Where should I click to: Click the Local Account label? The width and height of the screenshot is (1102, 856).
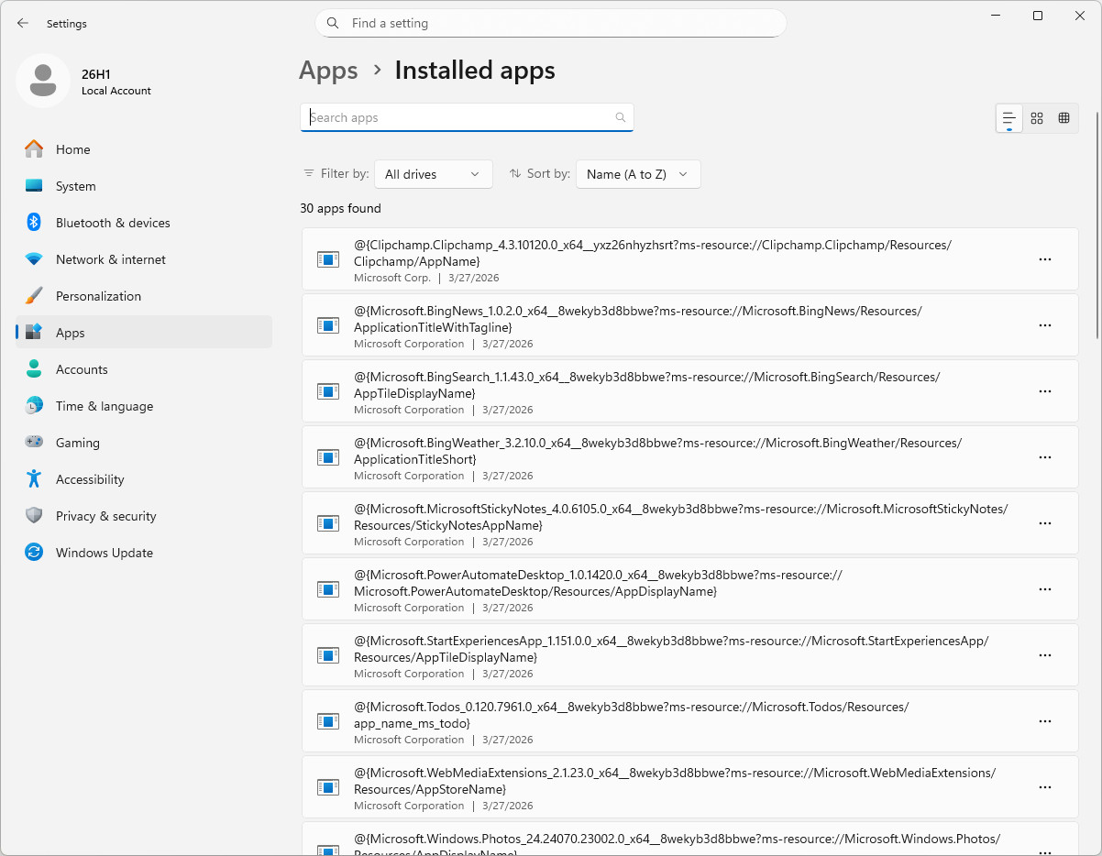116,91
